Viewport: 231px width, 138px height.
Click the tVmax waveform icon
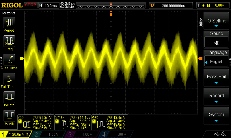pyautogui.click(x=64, y=125)
